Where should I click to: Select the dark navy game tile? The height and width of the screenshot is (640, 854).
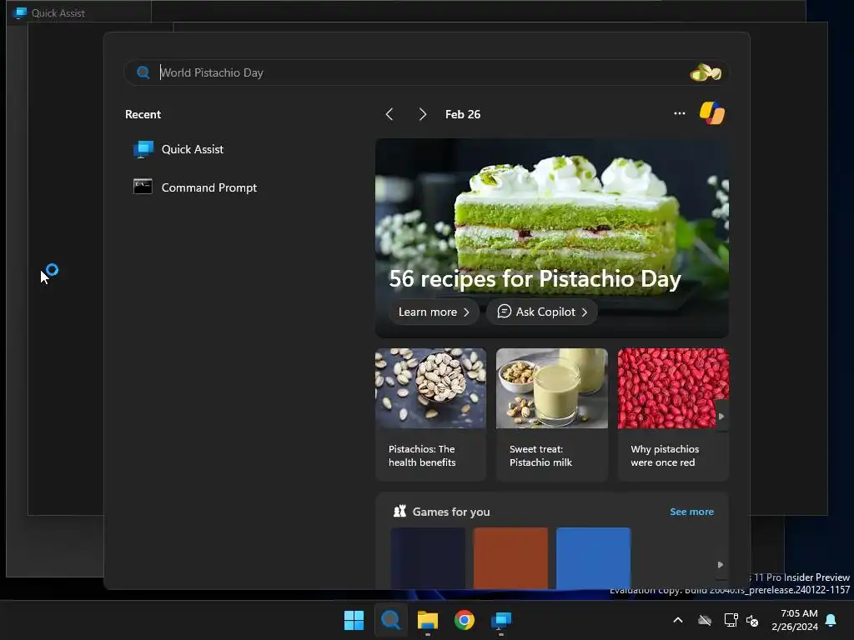point(428,557)
